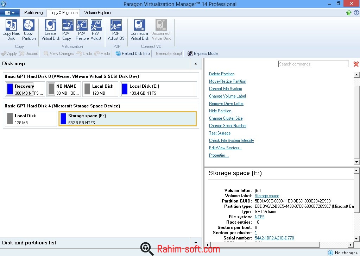Click Generate Script

[x=169, y=54]
